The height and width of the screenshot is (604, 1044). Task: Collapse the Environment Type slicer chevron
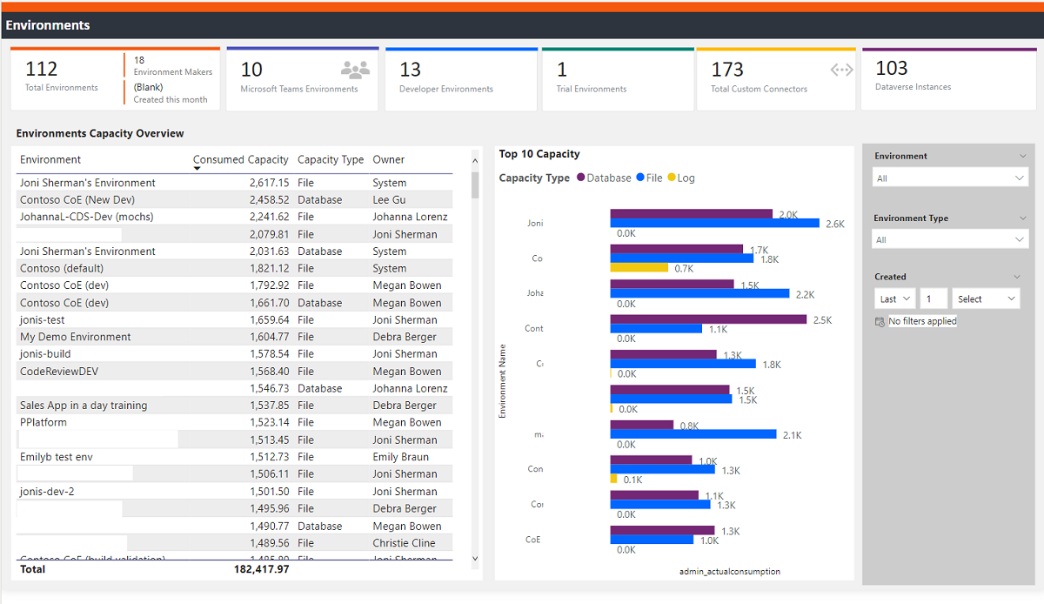click(1021, 218)
